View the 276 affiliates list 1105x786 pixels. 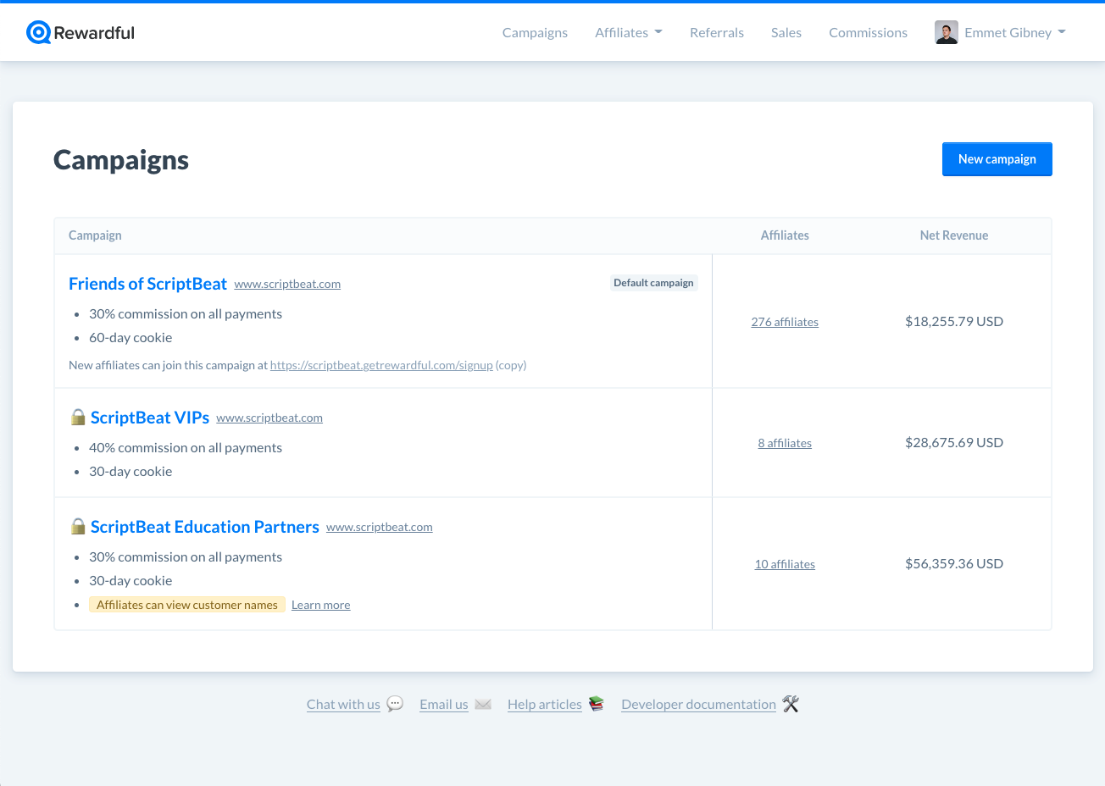point(785,322)
